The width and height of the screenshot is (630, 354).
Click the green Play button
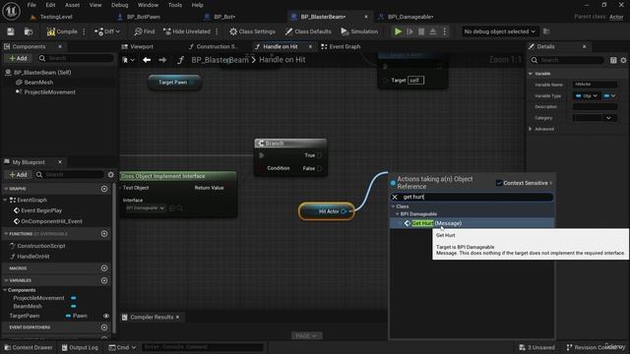(x=398, y=31)
